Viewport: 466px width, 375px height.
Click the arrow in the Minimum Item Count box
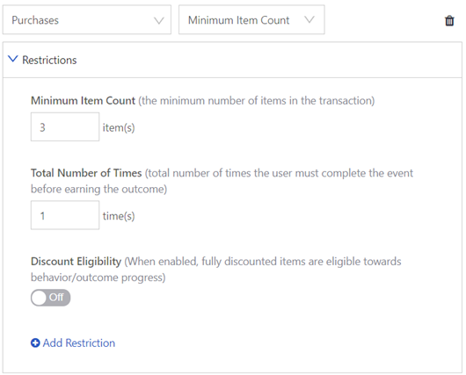click(x=309, y=19)
